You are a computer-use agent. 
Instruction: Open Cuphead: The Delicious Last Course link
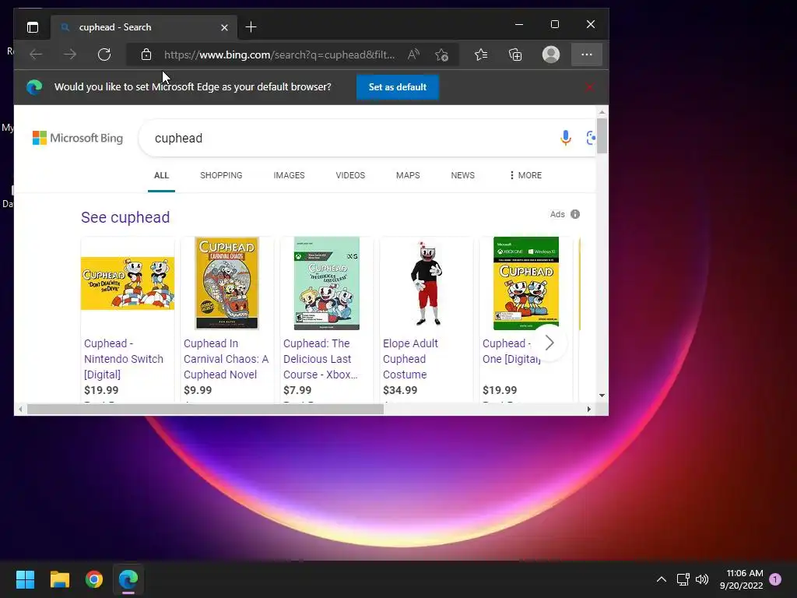click(321, 359)
